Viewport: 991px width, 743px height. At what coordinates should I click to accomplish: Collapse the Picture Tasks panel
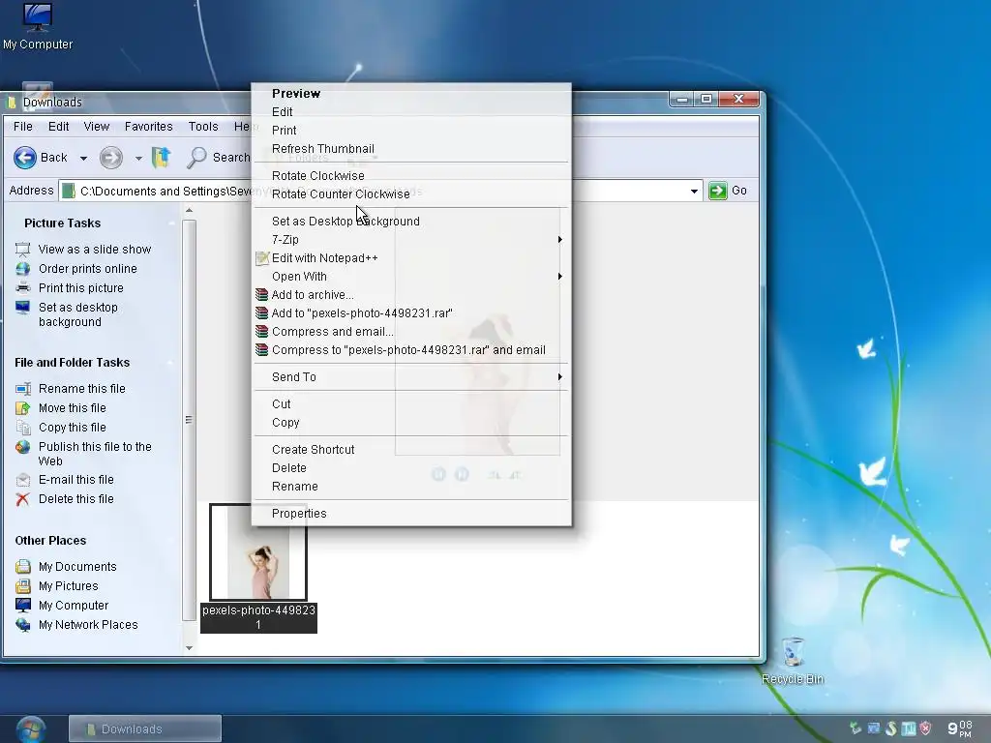(x=170, y=223)
